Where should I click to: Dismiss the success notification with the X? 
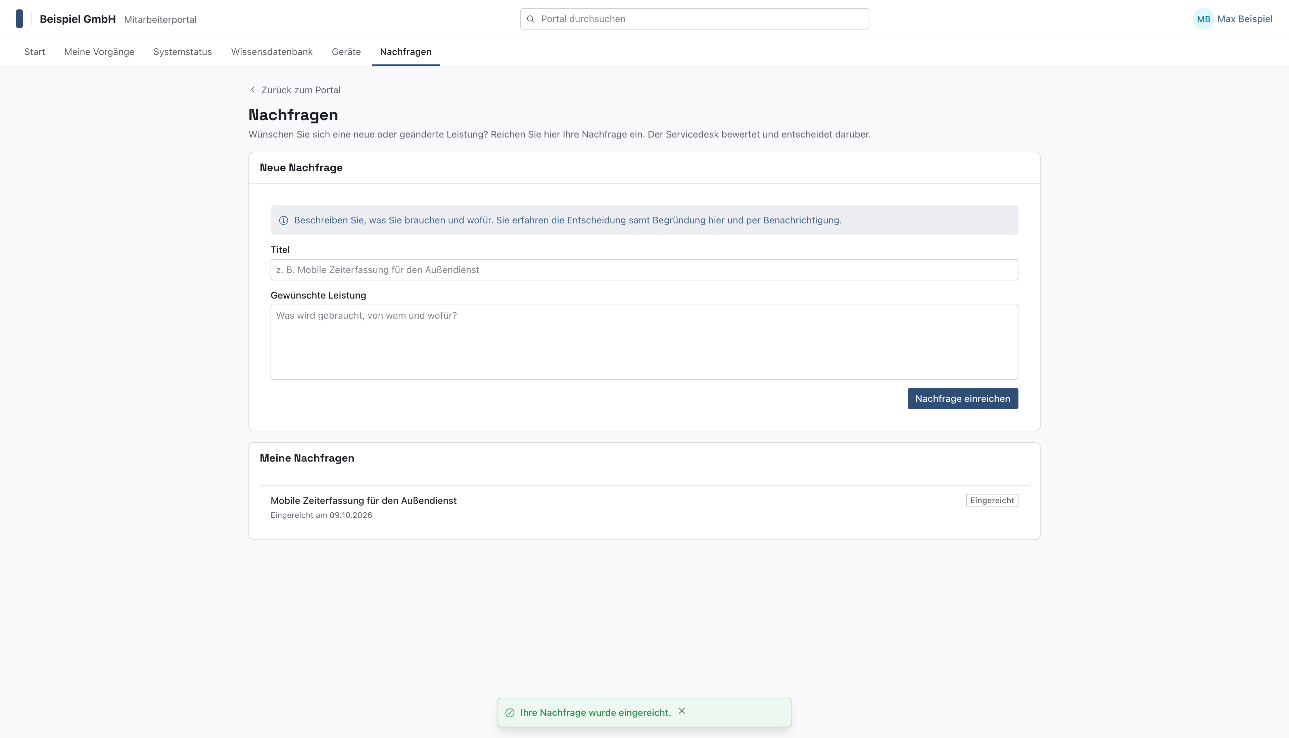point(681,711)
